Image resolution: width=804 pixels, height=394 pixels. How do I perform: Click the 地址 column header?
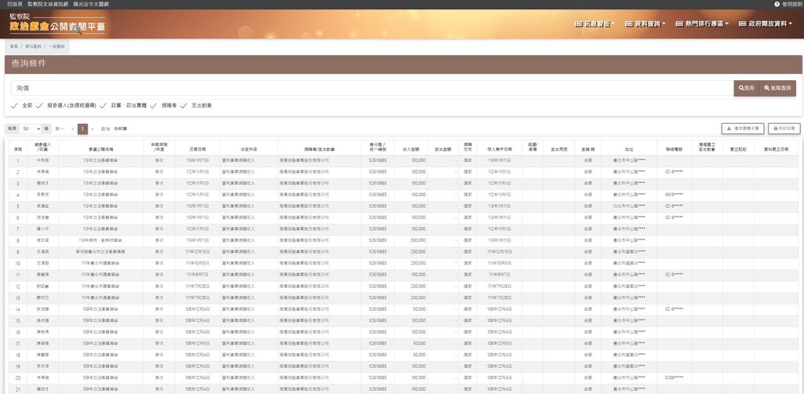tap(629, 149)
